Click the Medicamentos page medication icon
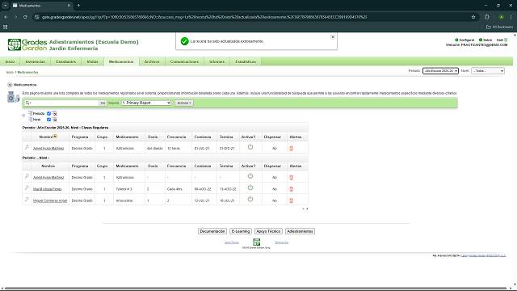Viewport: 517px width, 291px height. [13, 97]
